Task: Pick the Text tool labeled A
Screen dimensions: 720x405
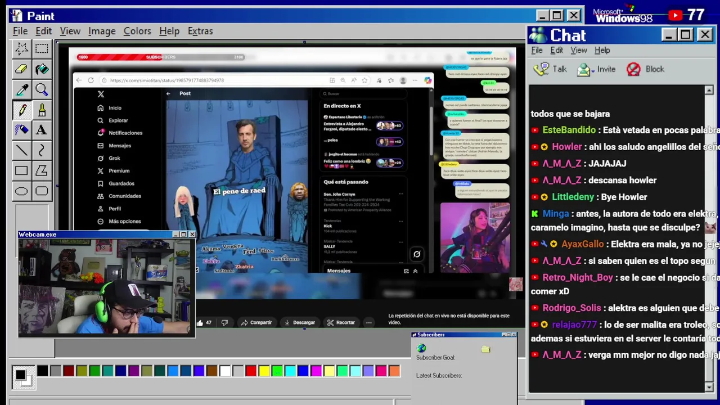Action: 42,130
